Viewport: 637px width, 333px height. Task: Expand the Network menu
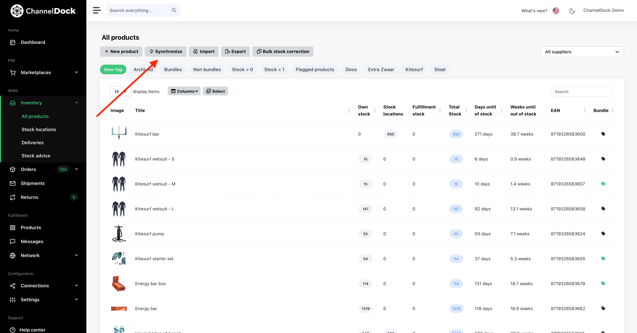[x=43, y=256]
